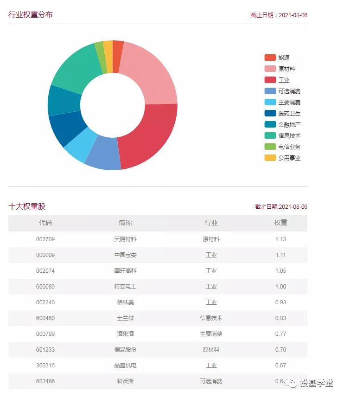The width and height of the screenshot is (344, 398).
Task: Click the 电信业务 legend color swatch
Action: coord(270,147)
